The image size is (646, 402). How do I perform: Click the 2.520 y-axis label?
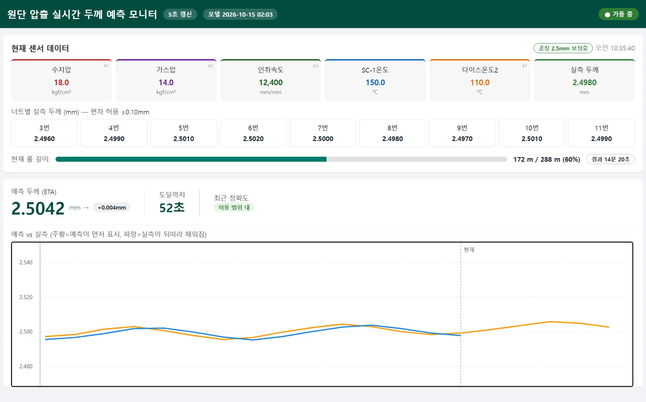pos(26,297)
